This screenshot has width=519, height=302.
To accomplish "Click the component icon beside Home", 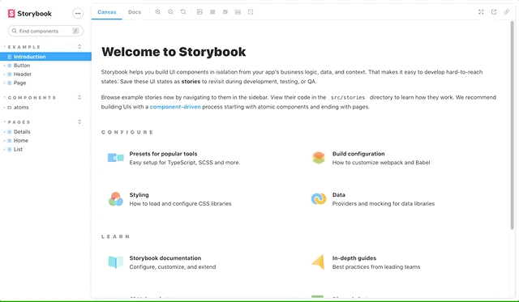I will (9, 141).
